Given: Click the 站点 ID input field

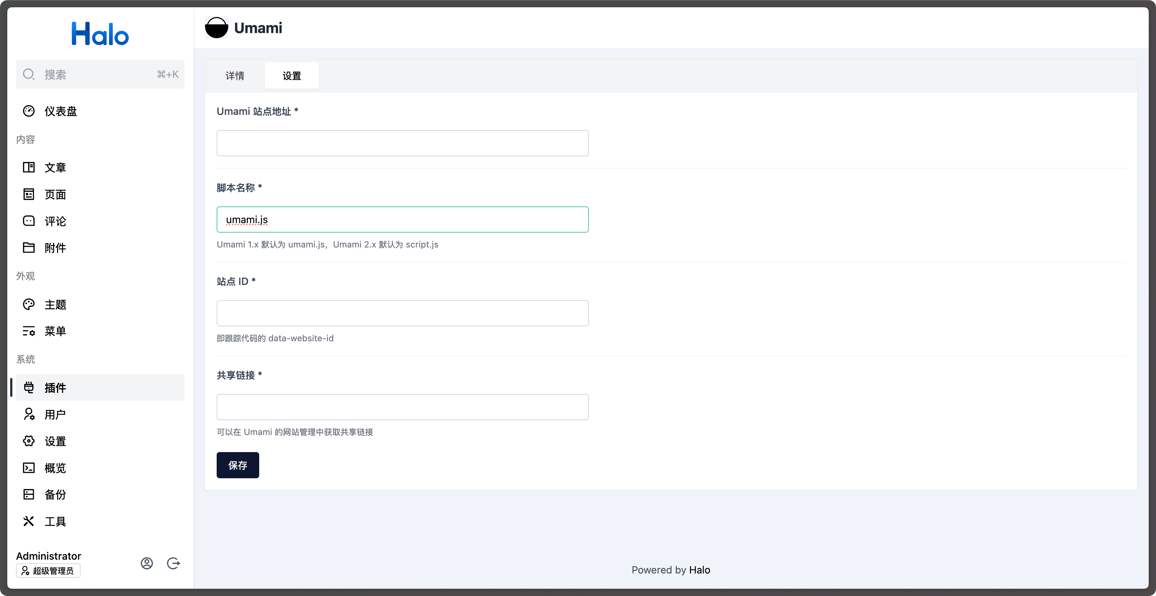Looking at the screenshot, I should (402, 313).
